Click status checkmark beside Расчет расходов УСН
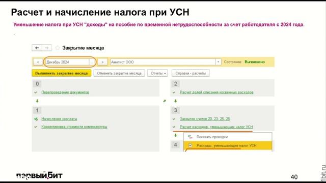Image resolution: width=326 pixels, height=183 pixels. [x=174, y=127]
